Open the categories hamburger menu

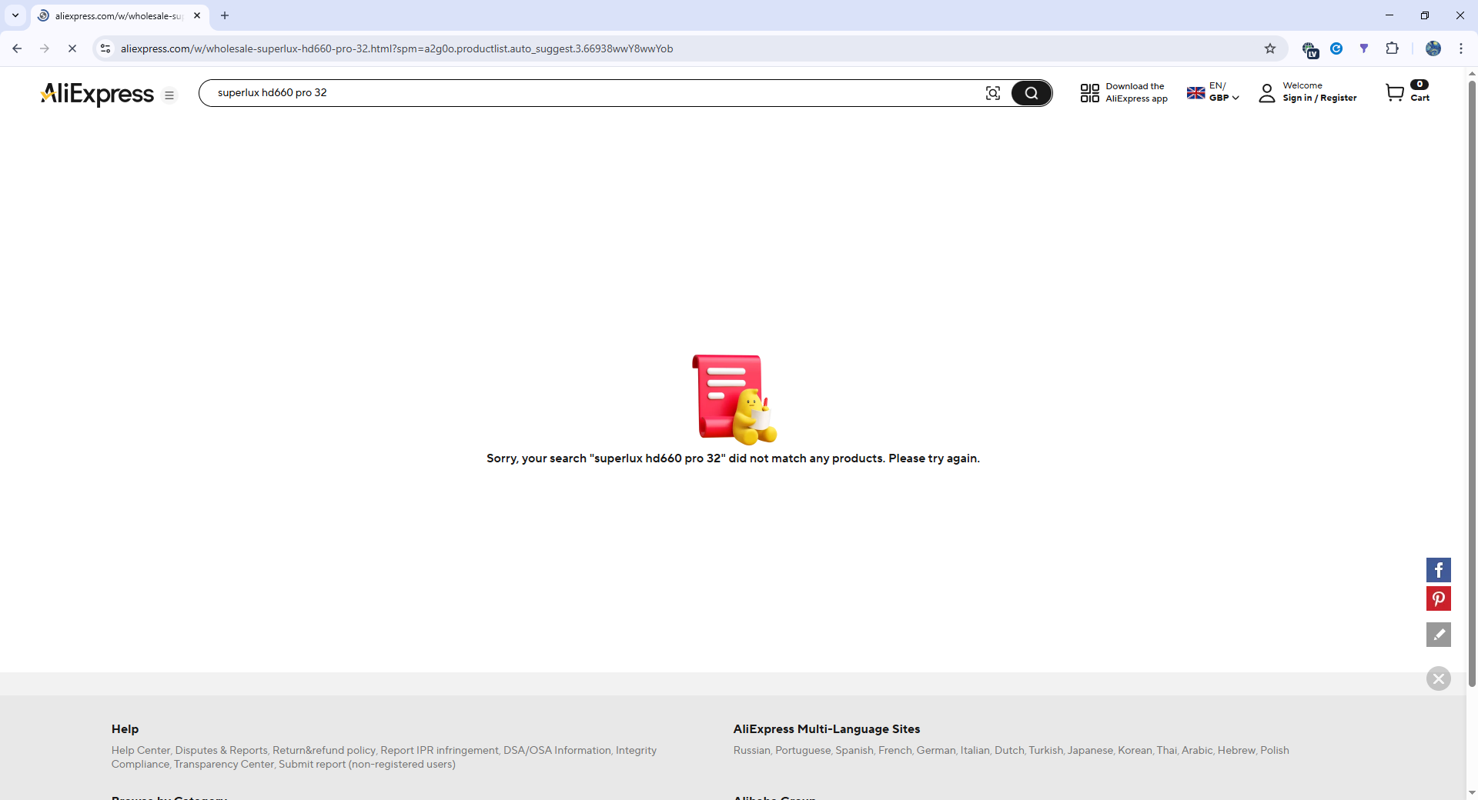(x=169, y=95)
